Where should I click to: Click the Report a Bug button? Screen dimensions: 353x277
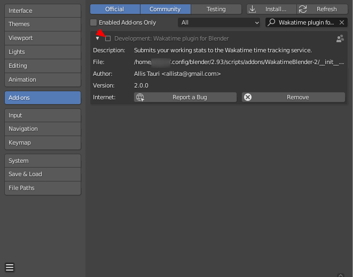coord(185,97)
